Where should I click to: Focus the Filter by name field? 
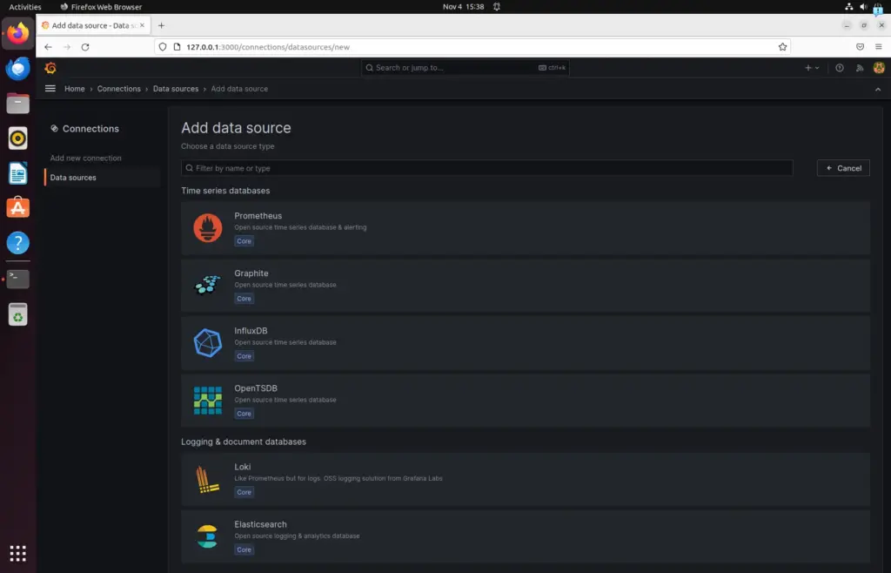tap(487, 168)
